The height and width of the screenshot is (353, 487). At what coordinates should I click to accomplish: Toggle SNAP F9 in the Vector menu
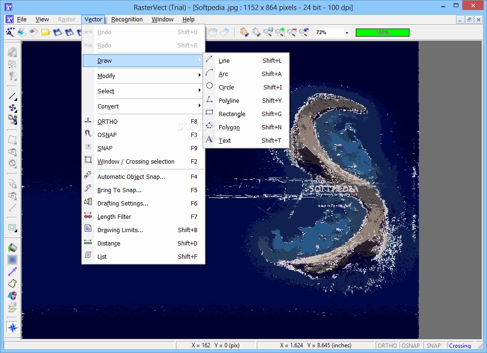(144, 148)
